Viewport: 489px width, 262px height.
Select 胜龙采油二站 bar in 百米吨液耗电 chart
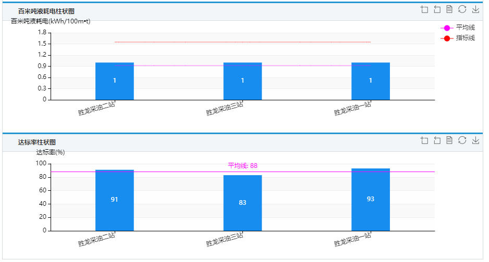(115, 81)
